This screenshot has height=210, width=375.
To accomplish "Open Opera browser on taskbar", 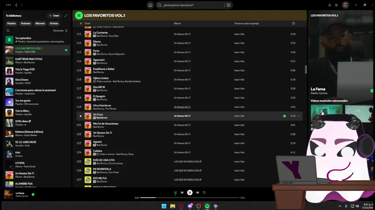I will [181, 206].
